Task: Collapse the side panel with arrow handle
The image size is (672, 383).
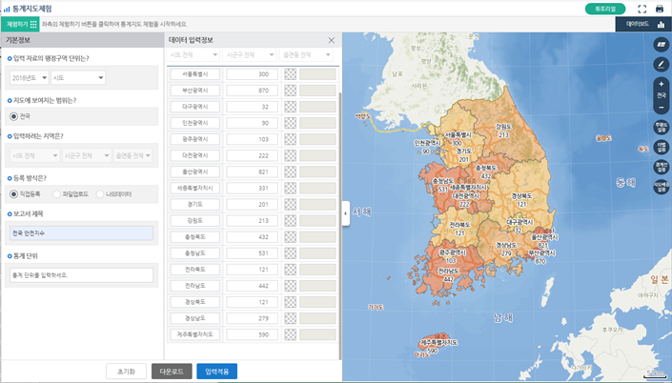Action: click(345, 214)
